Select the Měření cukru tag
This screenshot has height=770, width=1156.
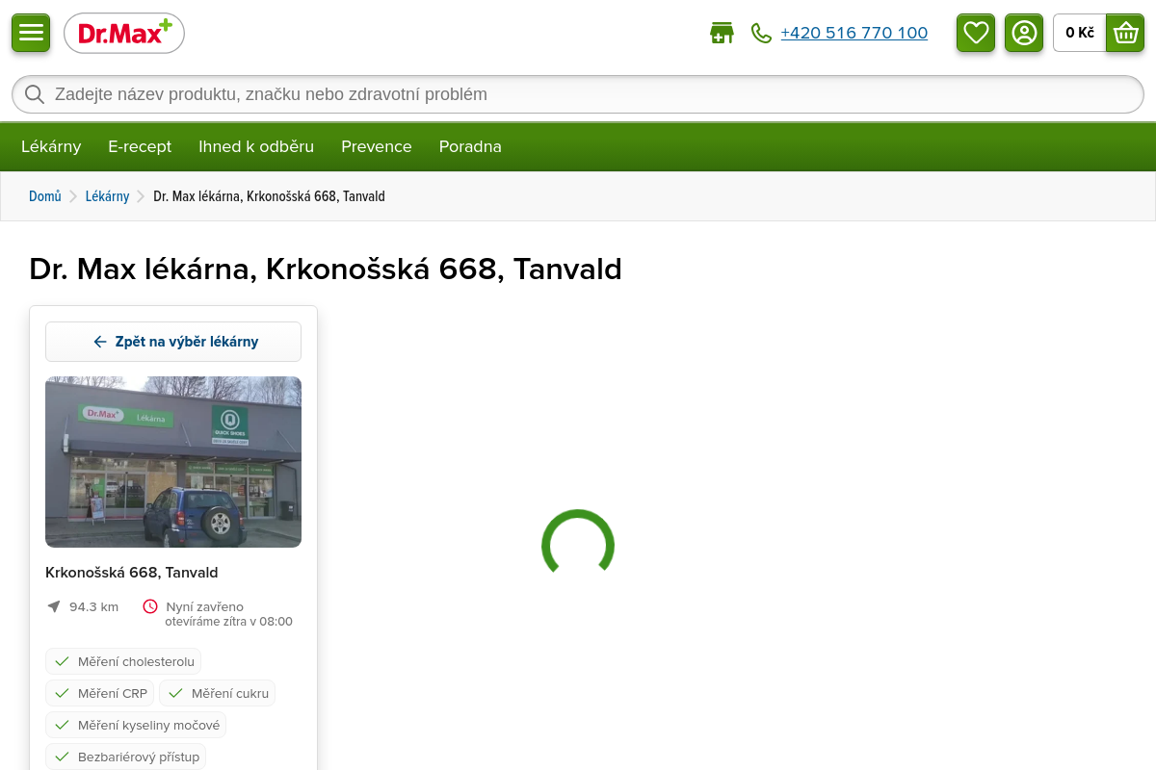(217, 693)
